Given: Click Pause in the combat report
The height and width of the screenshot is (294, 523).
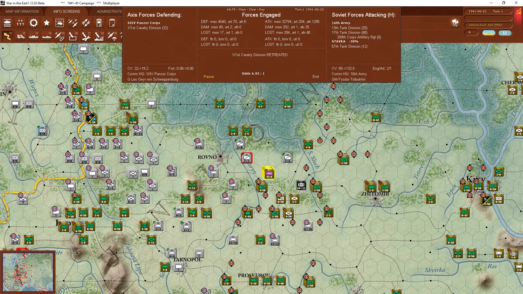Looking at the screenshot, I should point(209,76).
